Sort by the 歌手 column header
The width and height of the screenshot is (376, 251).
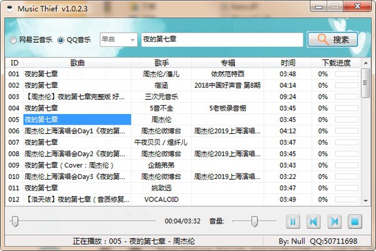[161, 63]
